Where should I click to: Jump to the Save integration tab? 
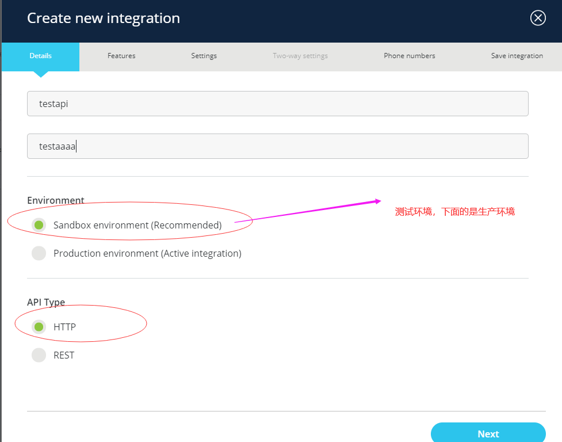[517, 56]
